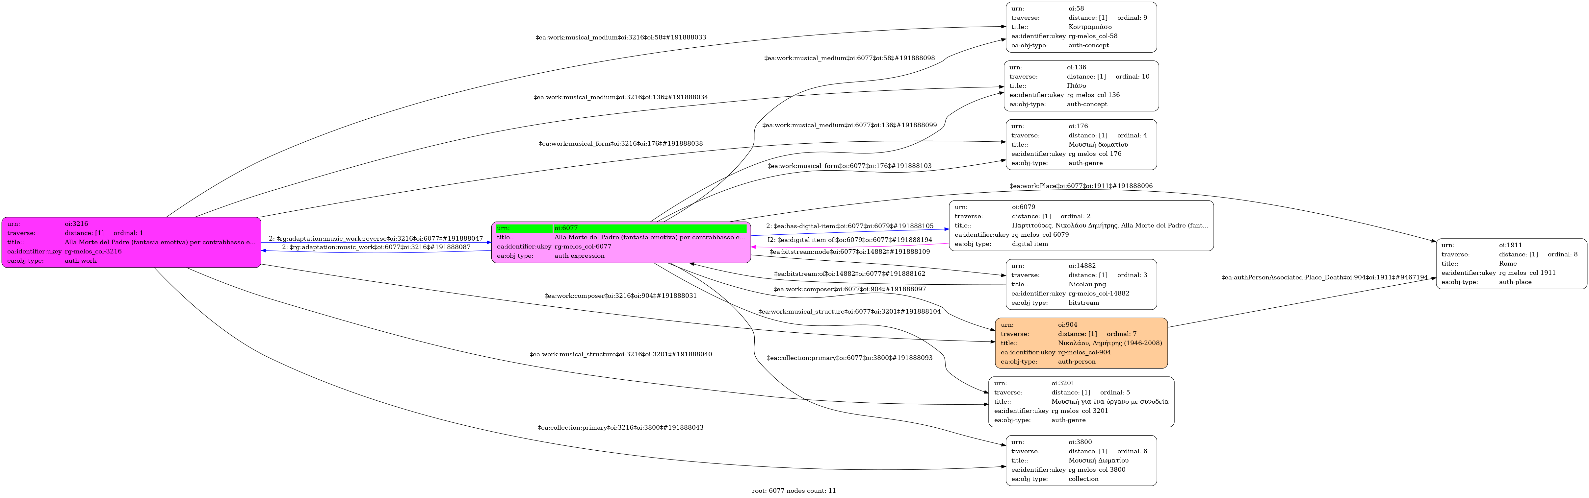Click the ea:has-digital-item edge label

pyautogui.click(x=849, y=226)
